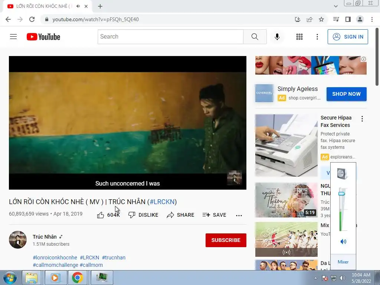Screen dimensions: 380x285
Task: Open the media control toolbar icon
Action: [x=336, y=19]
